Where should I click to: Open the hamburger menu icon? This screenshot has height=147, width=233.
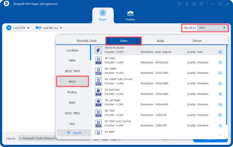pos(201,4)
